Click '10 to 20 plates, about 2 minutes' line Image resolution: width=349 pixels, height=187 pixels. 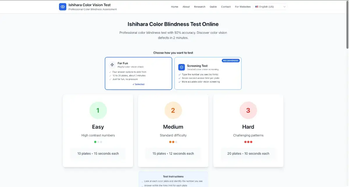(x=129, y=76)
